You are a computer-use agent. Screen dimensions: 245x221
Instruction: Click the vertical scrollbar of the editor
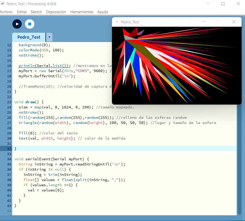[240, 160]
